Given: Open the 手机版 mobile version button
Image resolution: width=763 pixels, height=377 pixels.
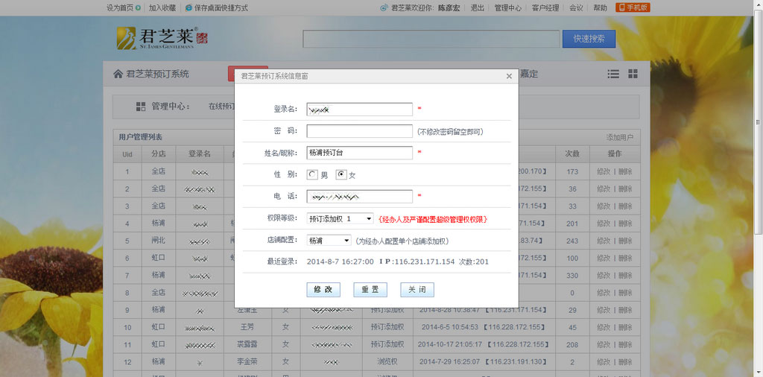Looking at the screenshot, I should (x=633, y=7).
